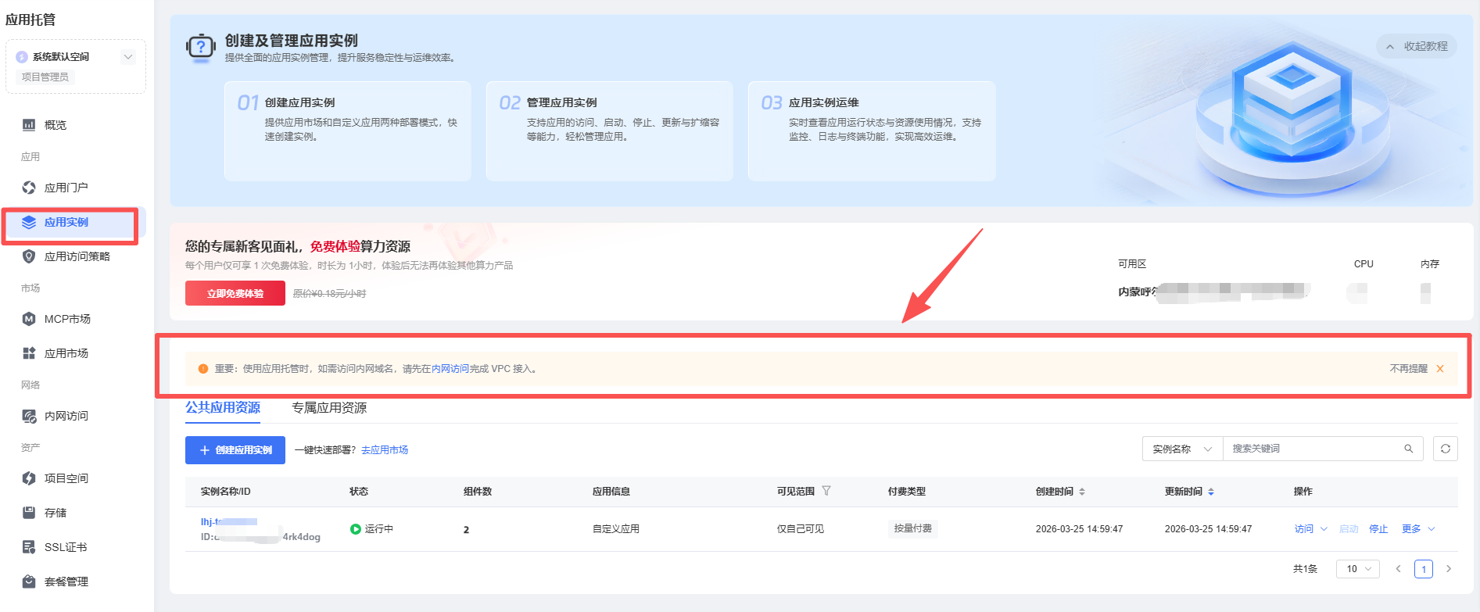Click 停止 for the running instance
This screenshot has height=612, width=1480.
pos(1378,529)
